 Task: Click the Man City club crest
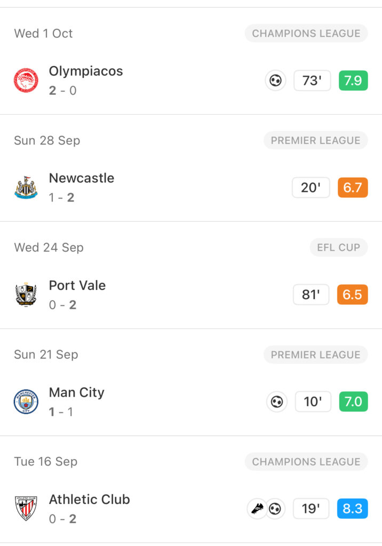click(26, 402)
